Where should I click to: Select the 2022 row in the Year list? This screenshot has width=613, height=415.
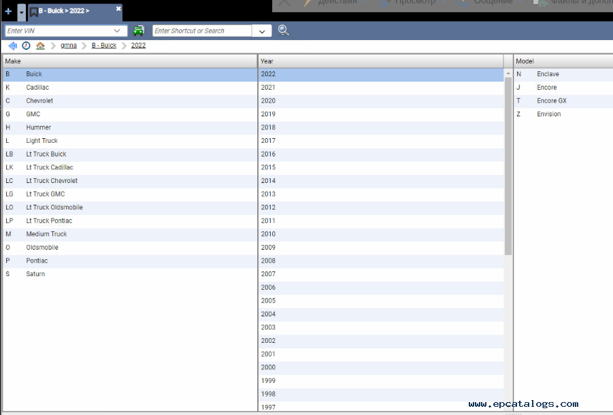click(x=381, y=74)
